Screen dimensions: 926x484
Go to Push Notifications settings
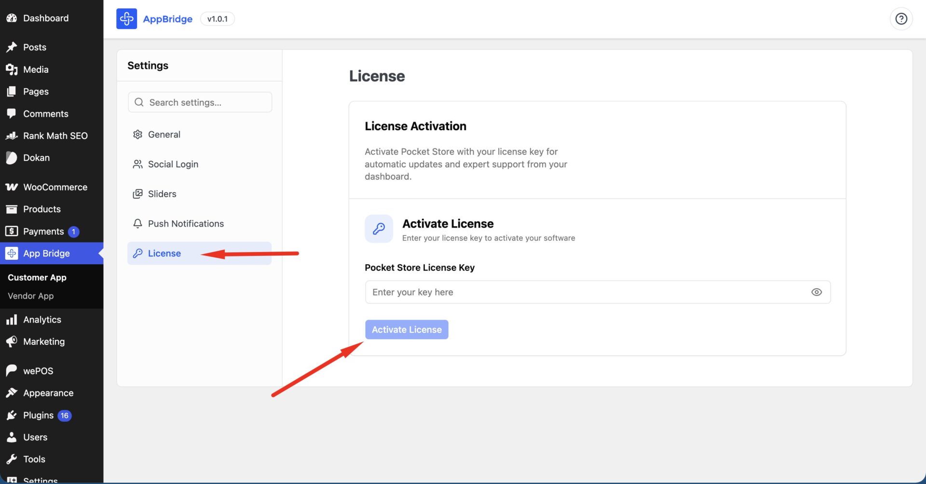[199, 224]
